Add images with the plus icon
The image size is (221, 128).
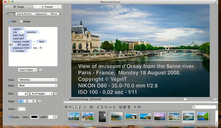[66, 107]
